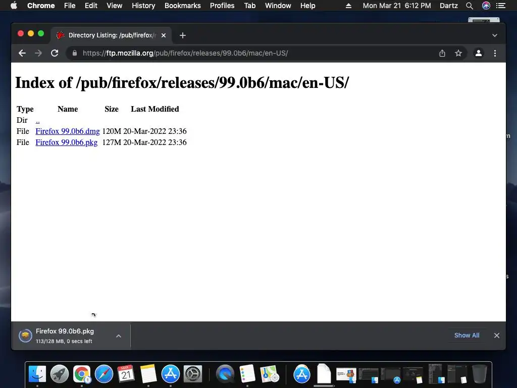Share this page using the share icon
The image size is (517, 388).
pos(442,53)
